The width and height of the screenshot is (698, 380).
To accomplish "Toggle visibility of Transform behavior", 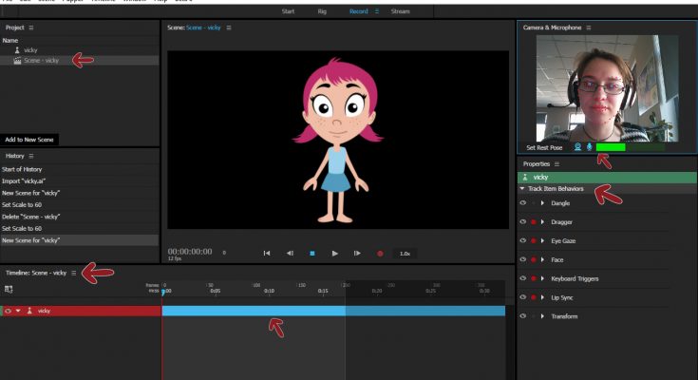I will (x=523, y=315).
